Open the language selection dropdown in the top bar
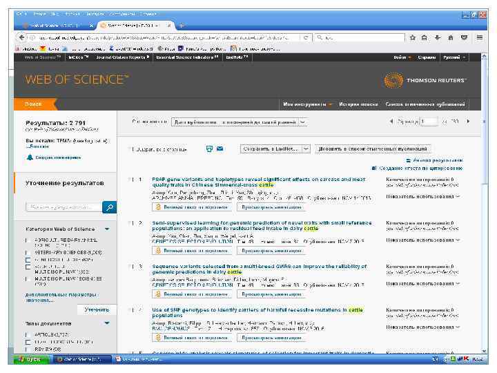 454,57
